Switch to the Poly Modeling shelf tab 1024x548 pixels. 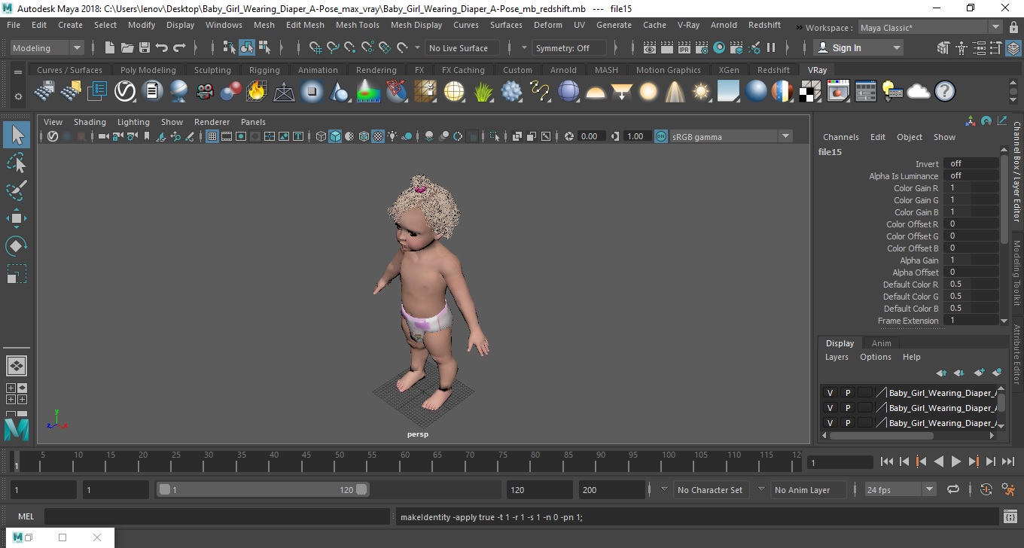click(x=148, y=70)
